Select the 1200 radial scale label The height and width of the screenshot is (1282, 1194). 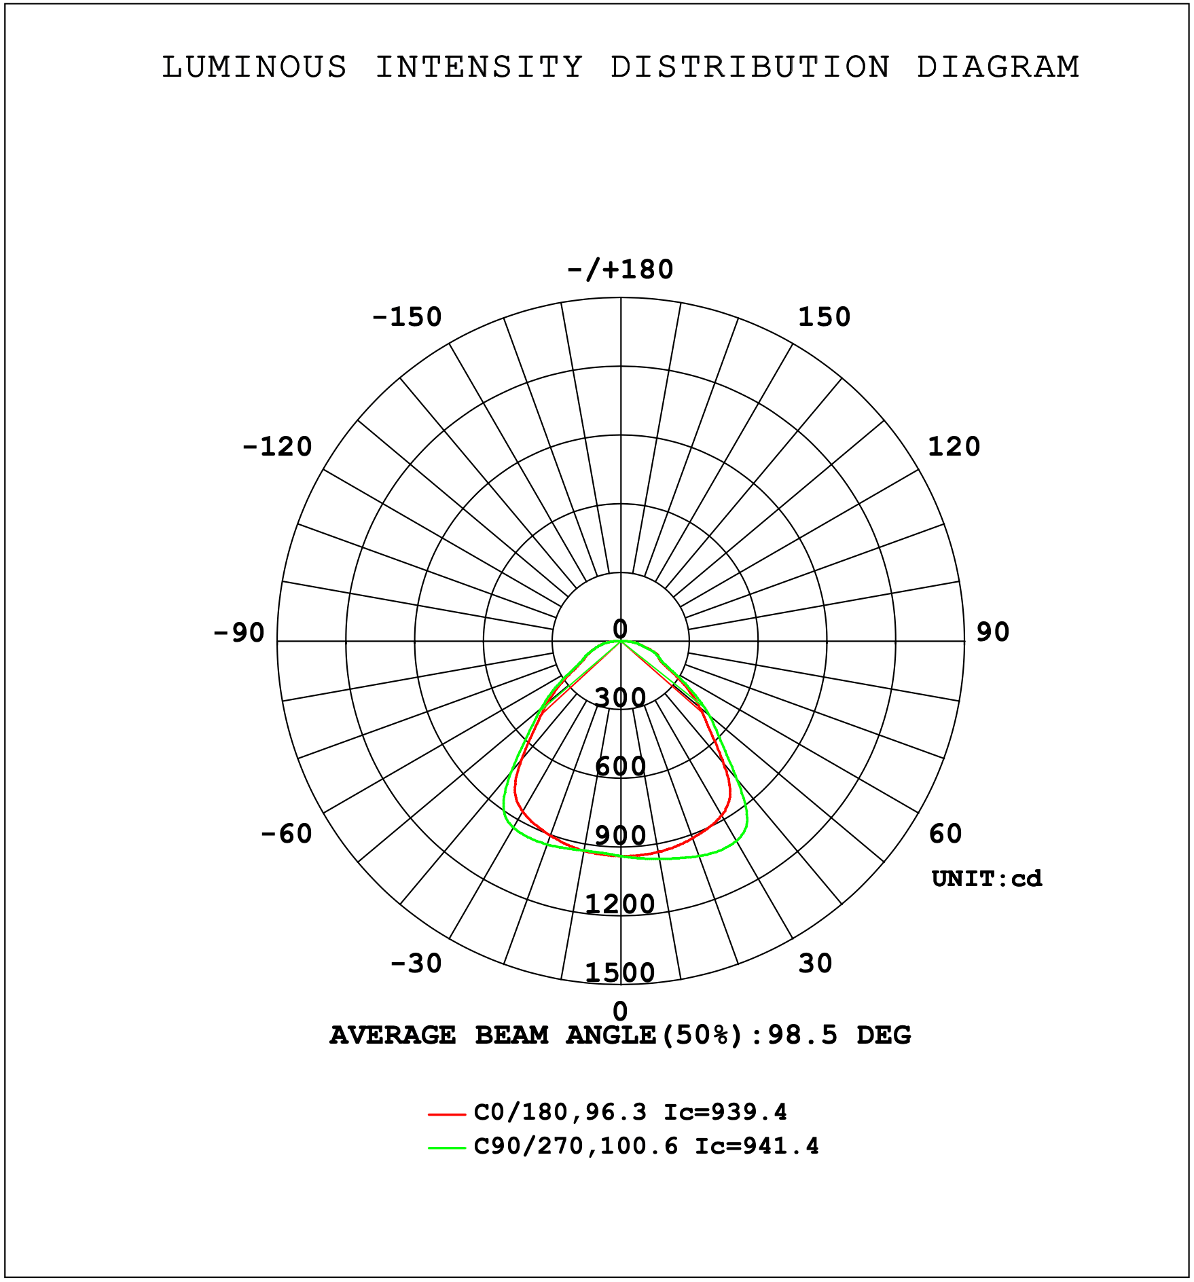coord(620,904)
